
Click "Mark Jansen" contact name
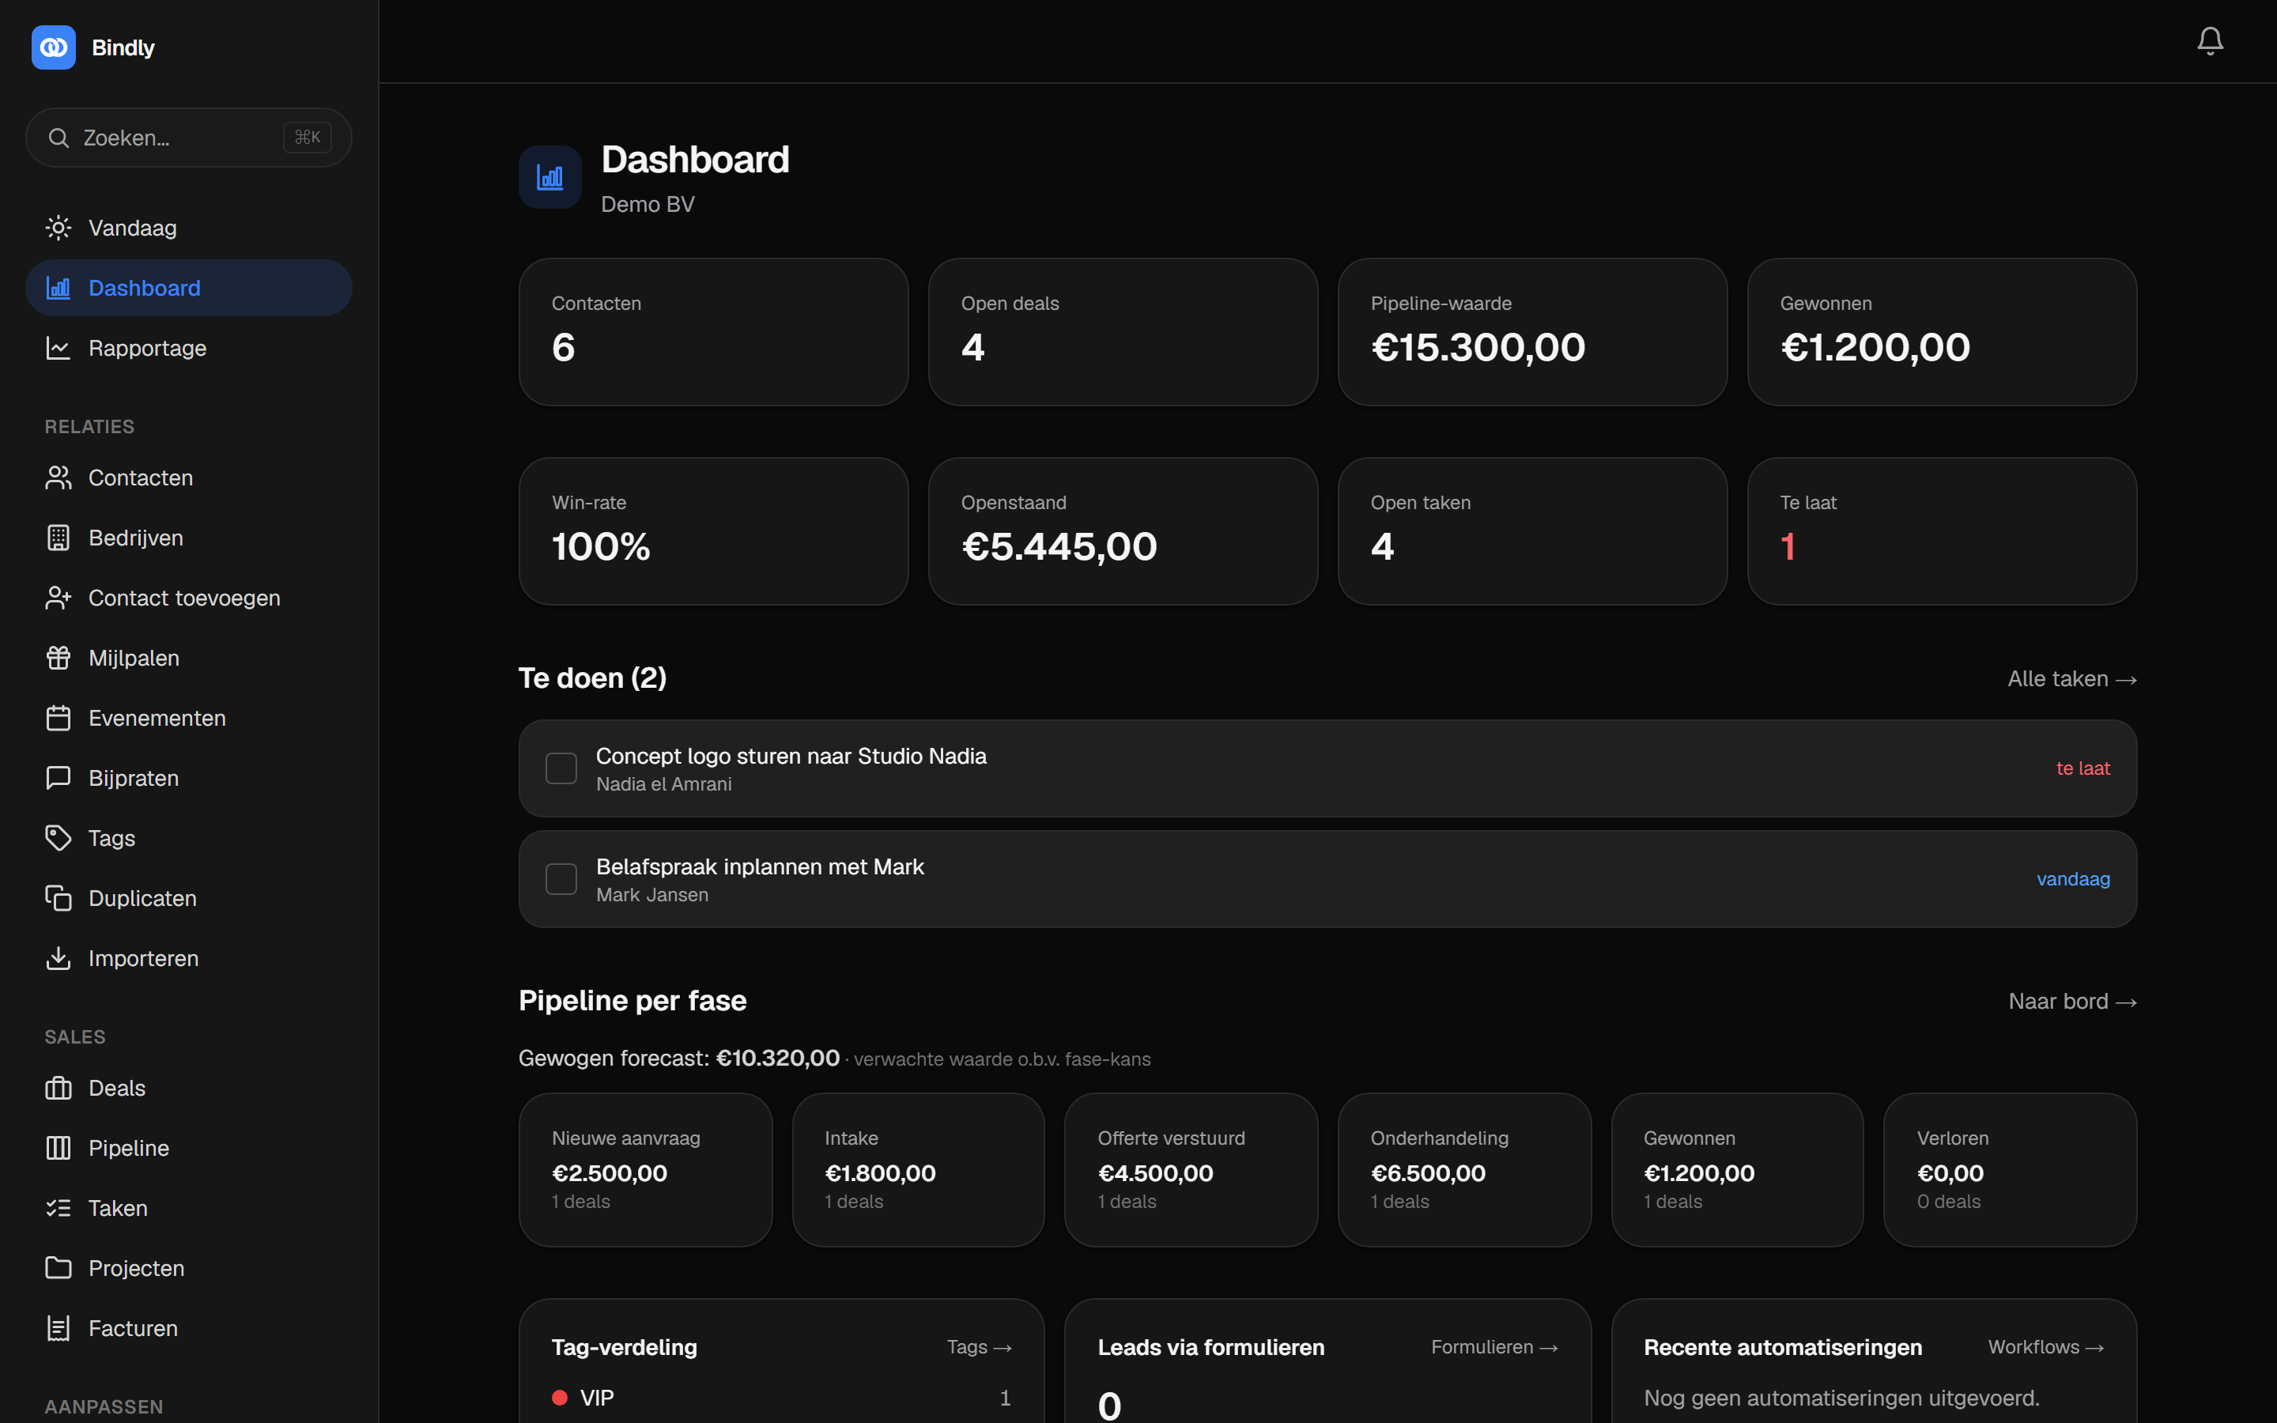coord(652,895)
